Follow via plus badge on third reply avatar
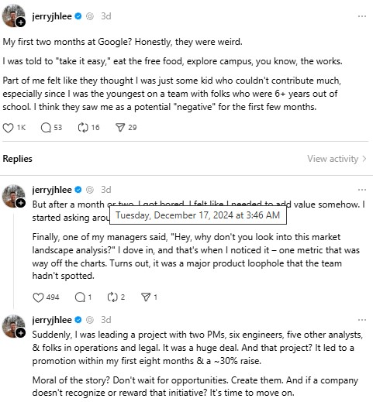The image size is (373, 402). pyautogui.click(x=21, y=333)
